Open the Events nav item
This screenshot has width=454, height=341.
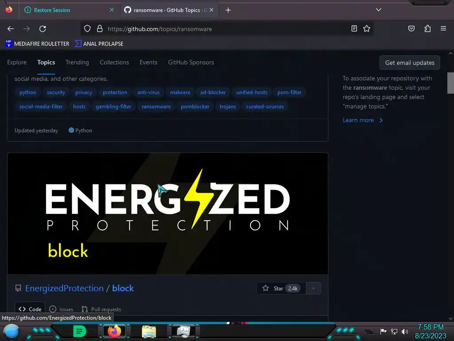click(x=149, y=62)
